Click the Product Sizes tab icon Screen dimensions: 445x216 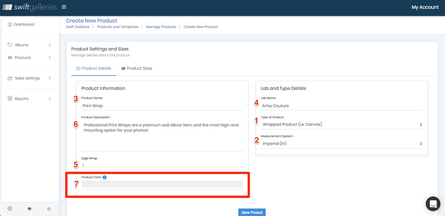click(x=124, y=68)
